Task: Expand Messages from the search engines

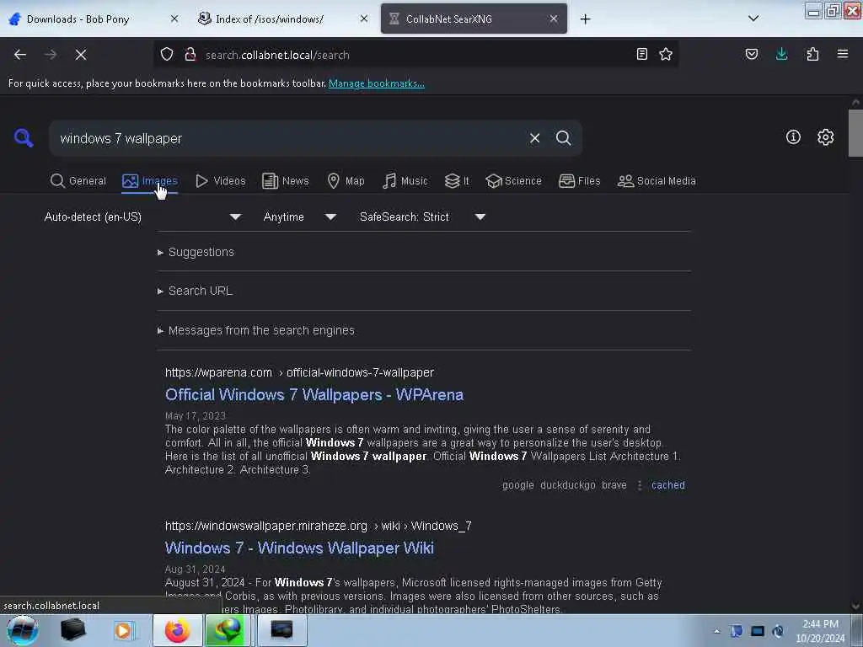Action: click(256, 330)
